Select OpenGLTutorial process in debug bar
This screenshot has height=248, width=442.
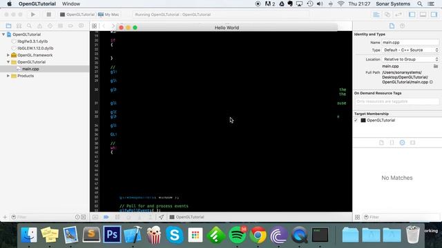pyautogui.click(x=187, y=217)
